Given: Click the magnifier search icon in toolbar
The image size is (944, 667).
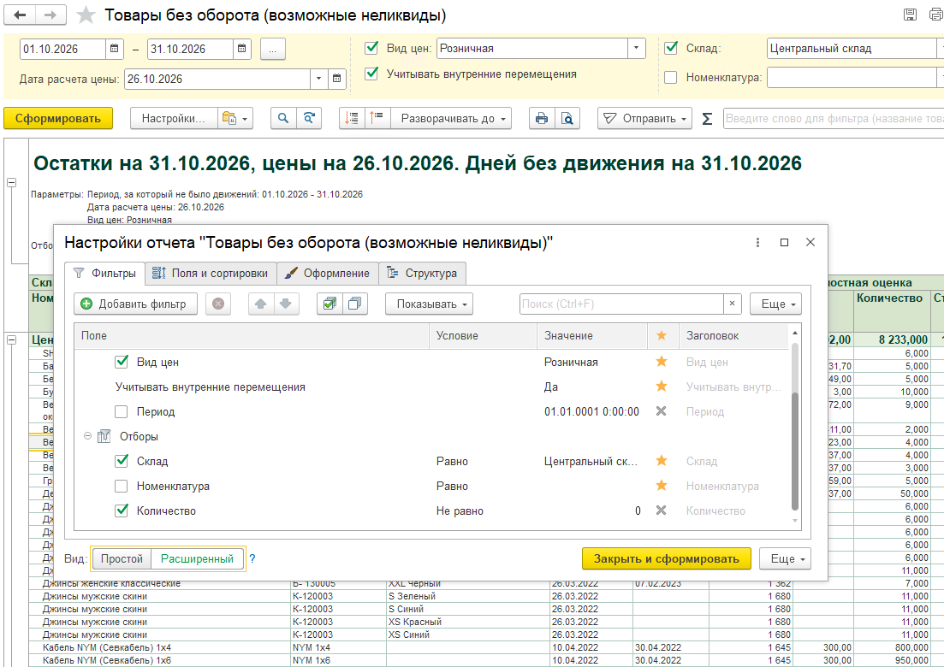Looking at the screenshot, I should [283, 119].
